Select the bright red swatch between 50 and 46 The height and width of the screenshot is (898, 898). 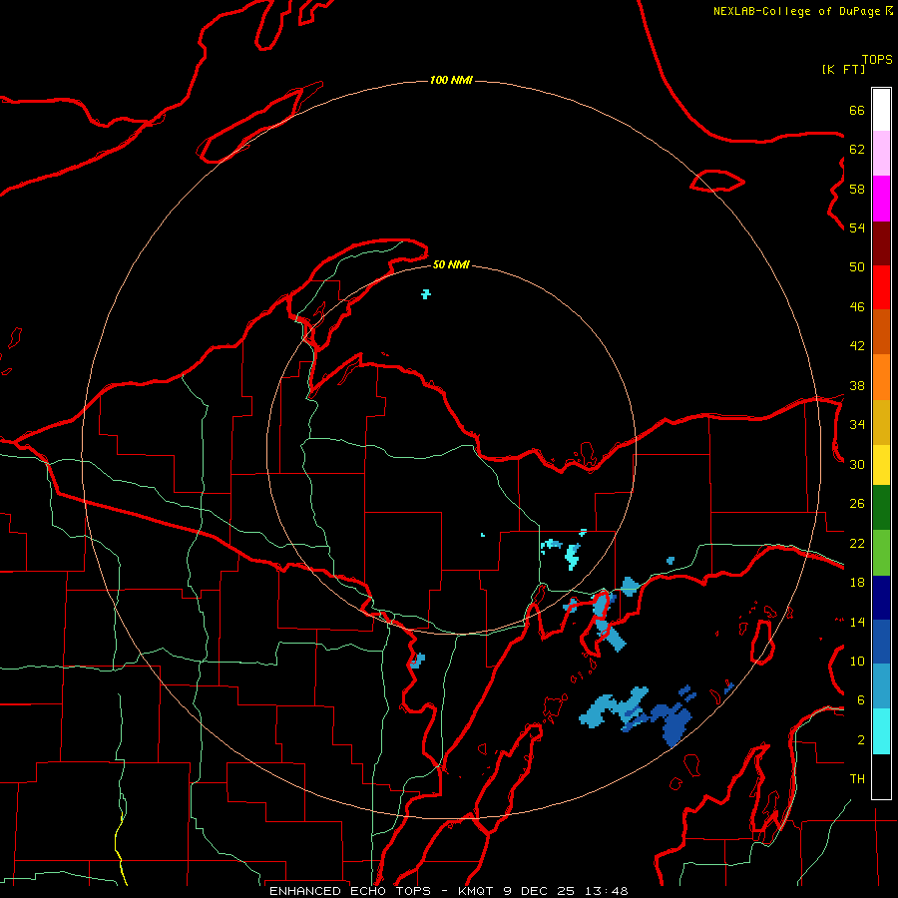[x=881, y=287]
